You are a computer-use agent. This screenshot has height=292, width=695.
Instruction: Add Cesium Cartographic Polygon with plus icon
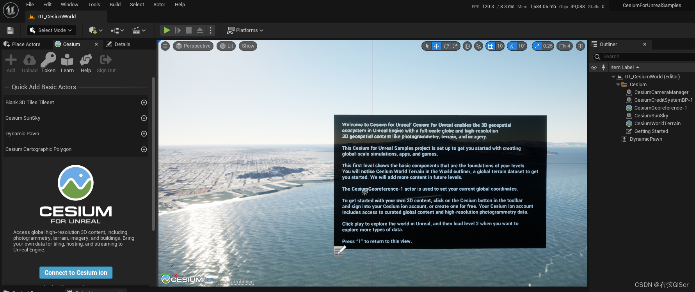click(x=144, y=149)
